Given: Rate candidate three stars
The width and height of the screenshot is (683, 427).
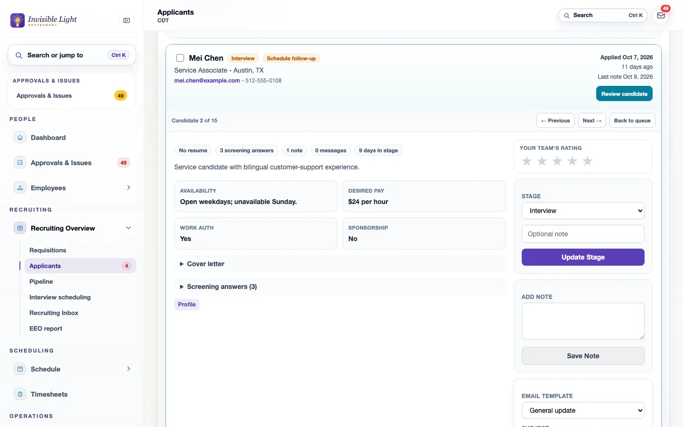Looking at the screenshot, I should pyautogui.click(x=557, y=161).
